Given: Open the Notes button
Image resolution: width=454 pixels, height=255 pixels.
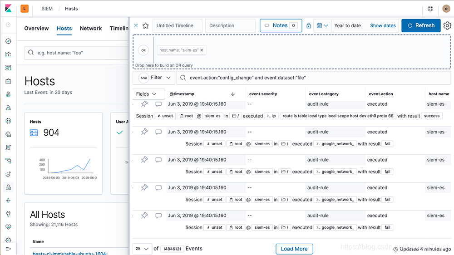Looking at the screenshot, I should click(x=281, y=25).
